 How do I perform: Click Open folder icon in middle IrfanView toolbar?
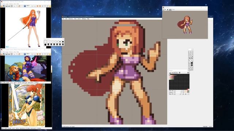[1, 54]
